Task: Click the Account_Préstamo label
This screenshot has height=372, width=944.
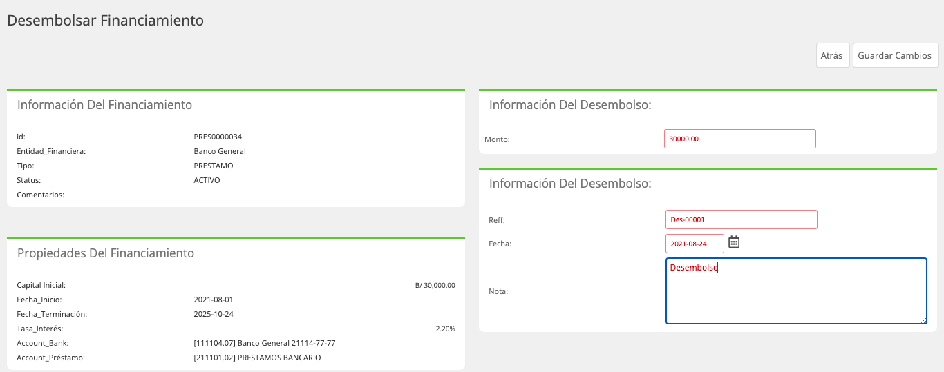Action: (50, 358)
